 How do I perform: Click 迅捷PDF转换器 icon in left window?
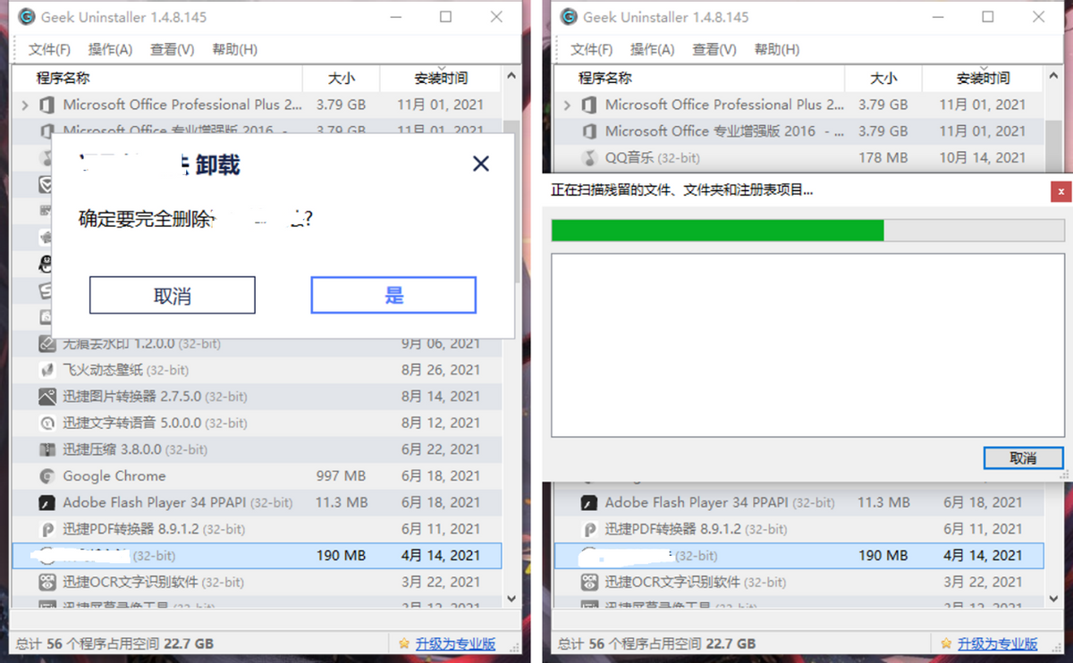click(x=47, y=529)
